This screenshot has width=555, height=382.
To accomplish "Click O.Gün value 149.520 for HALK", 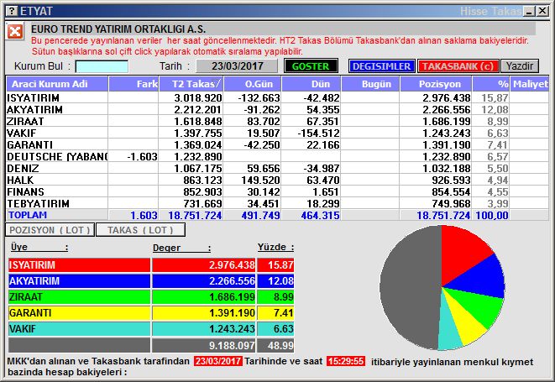I will 260,181.
